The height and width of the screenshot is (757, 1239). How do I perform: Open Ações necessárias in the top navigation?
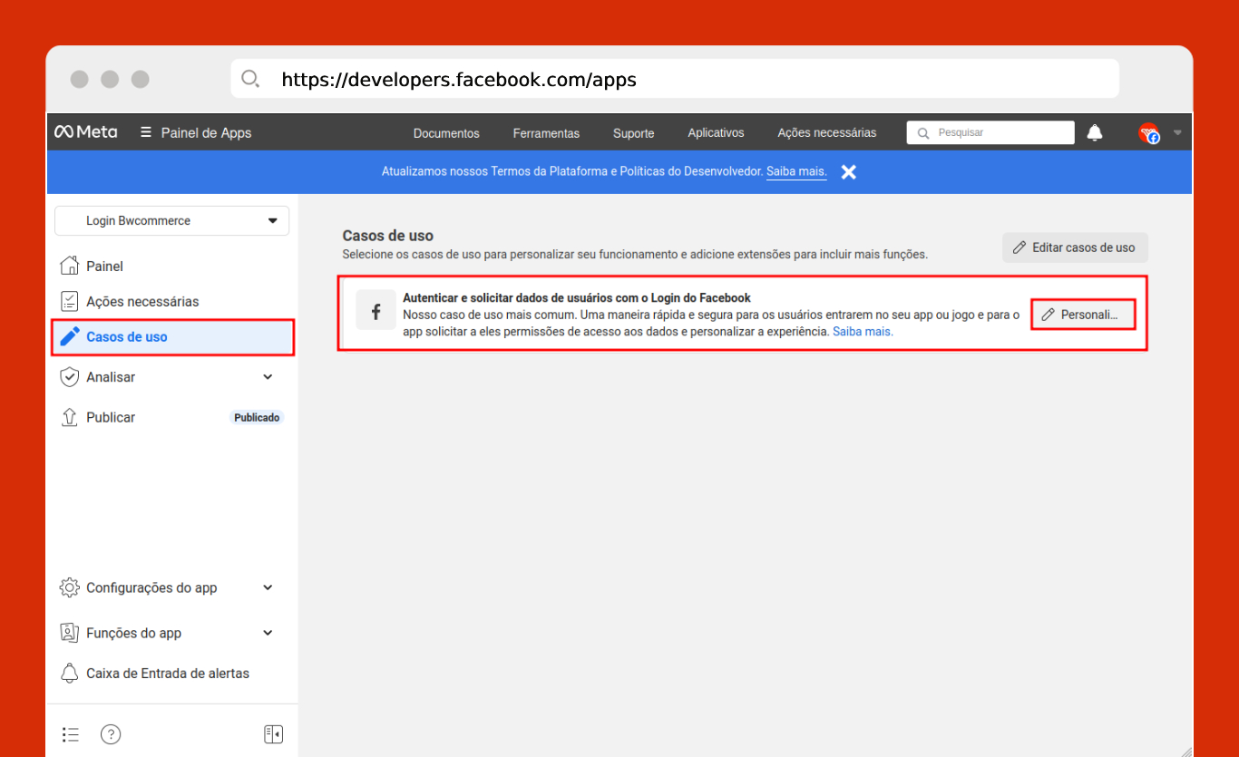827,132
